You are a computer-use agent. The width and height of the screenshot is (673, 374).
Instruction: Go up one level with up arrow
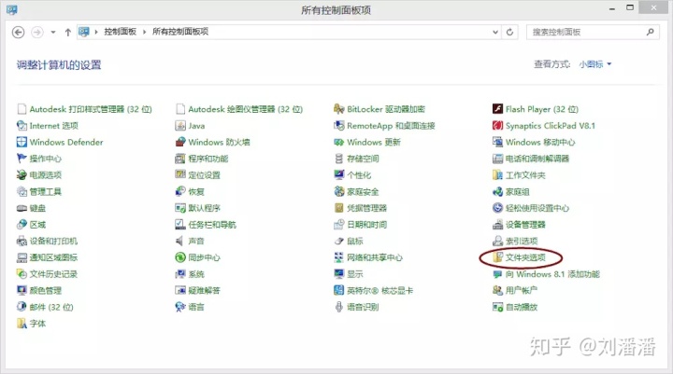tap(67, 32)
